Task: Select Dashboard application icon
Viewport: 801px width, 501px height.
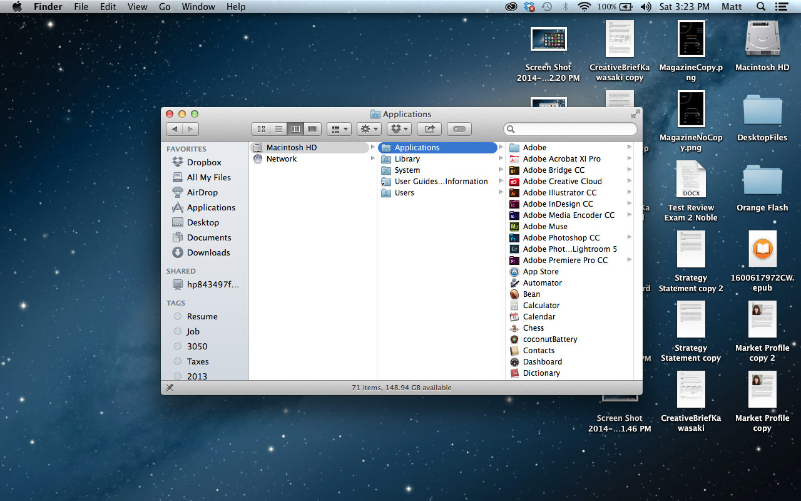Action: 514,362
